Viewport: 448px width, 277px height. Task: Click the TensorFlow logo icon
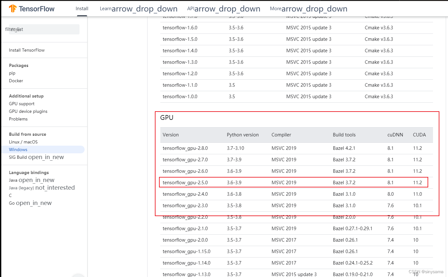pos(13,9)
